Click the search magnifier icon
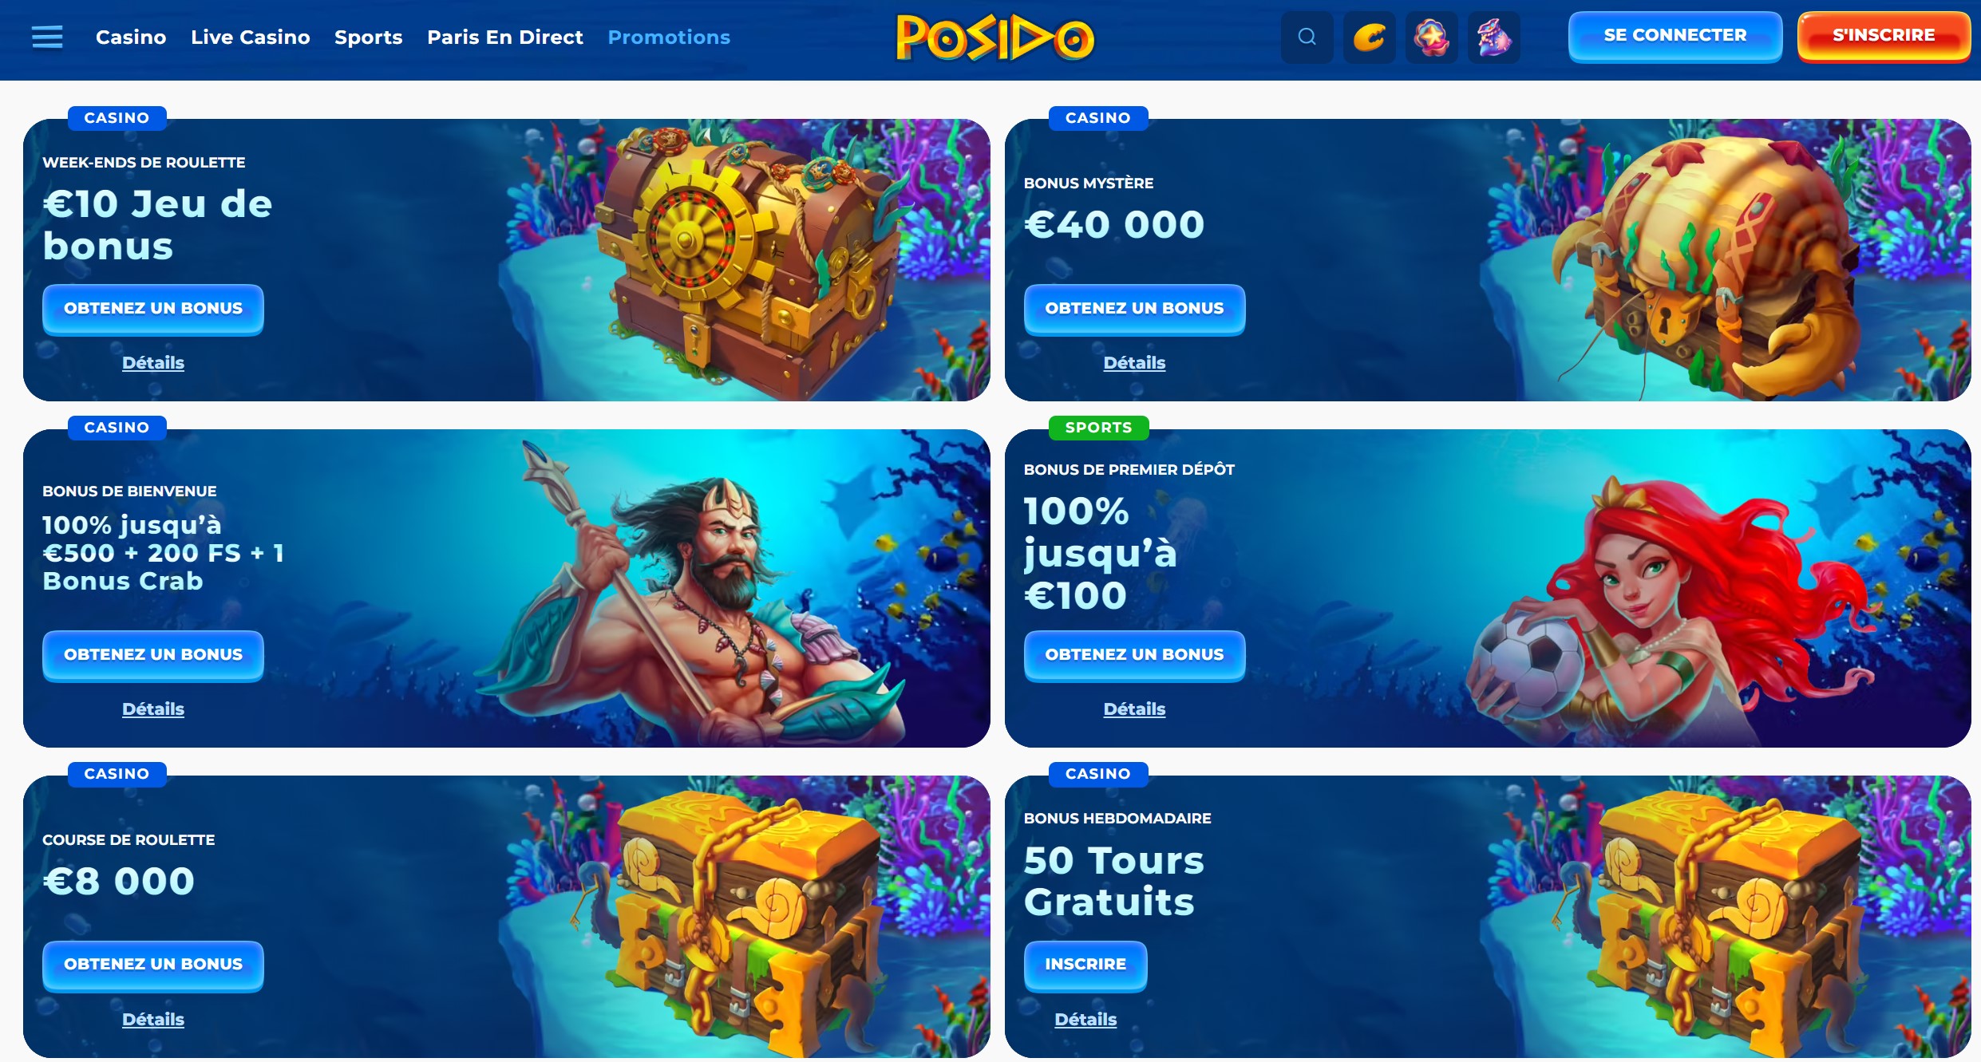This screenshot has width=1981, height=1062. (1307, 37)
